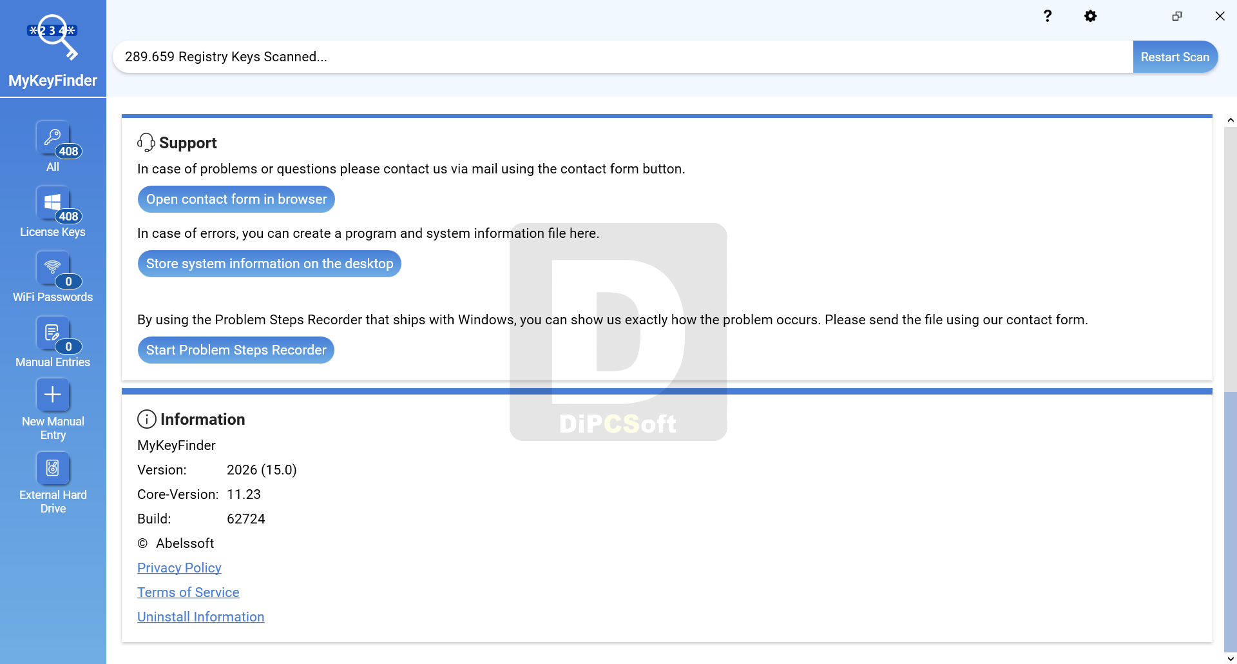Click the Core-Version value 11.23
The height and width of the screenshot is (664, 1237).
pos(244,494)
